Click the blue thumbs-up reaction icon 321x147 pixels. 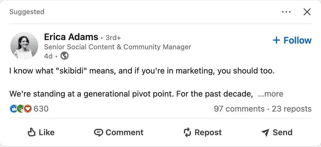13,108
